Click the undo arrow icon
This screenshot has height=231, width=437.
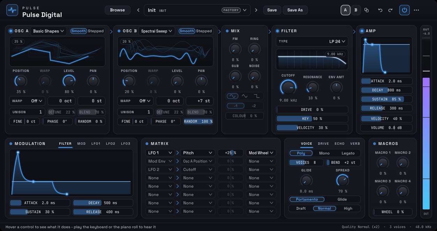(380, 10)
